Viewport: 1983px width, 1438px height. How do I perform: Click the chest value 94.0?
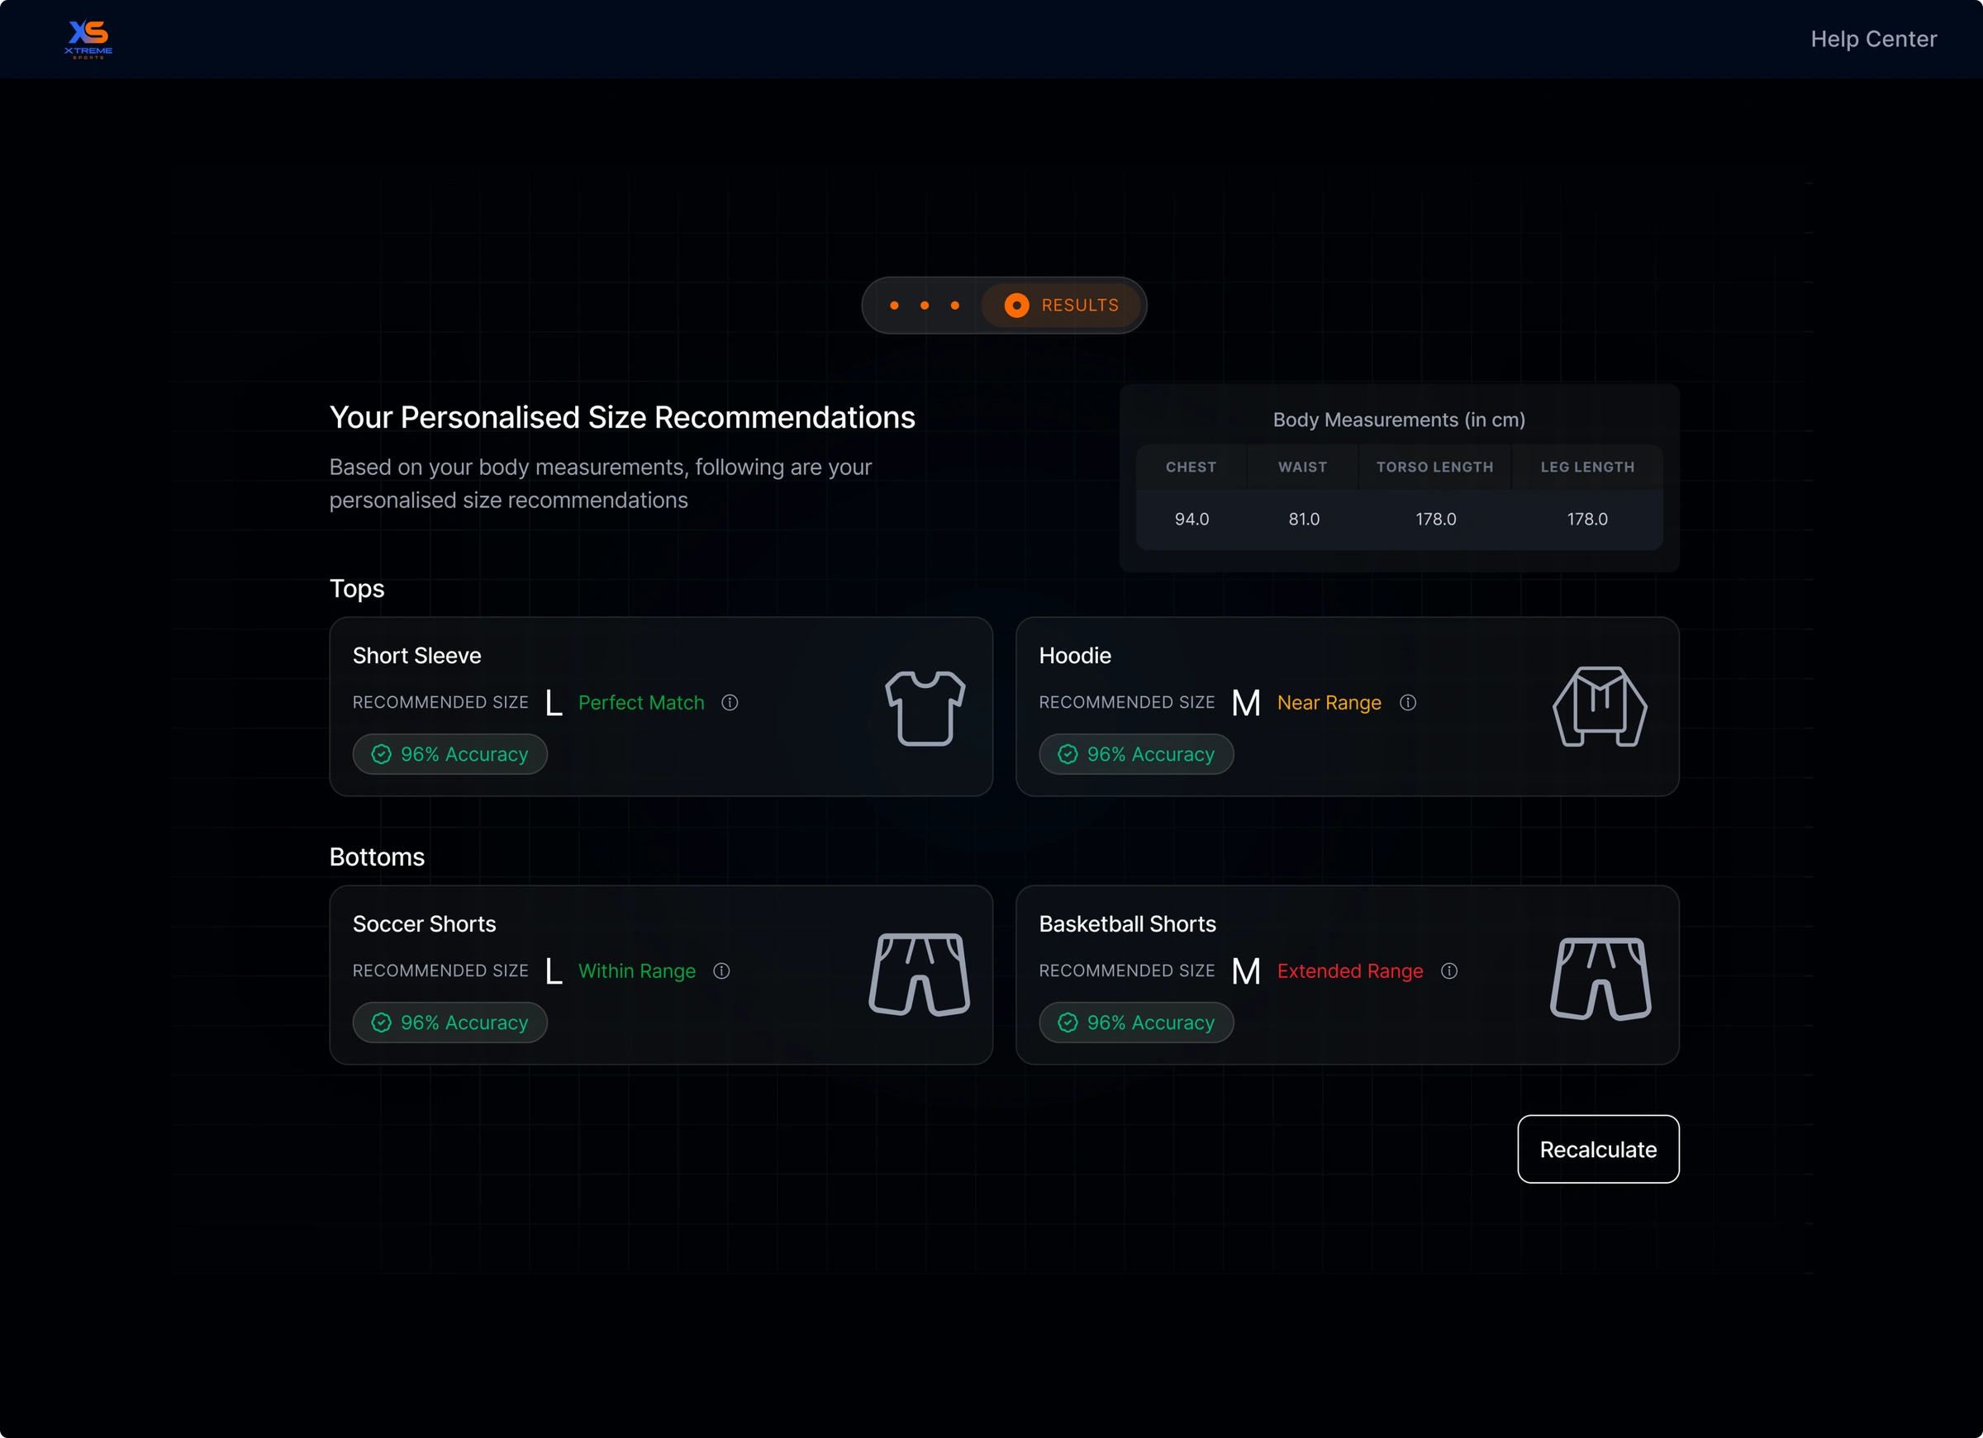tap(1191, 520)
